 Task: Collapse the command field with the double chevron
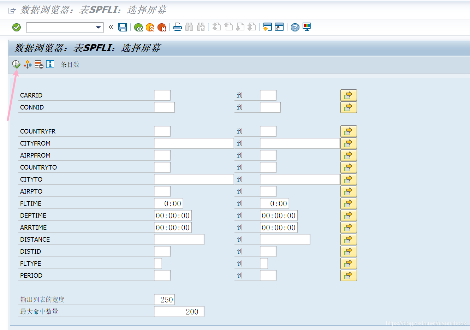pos(111,27)
